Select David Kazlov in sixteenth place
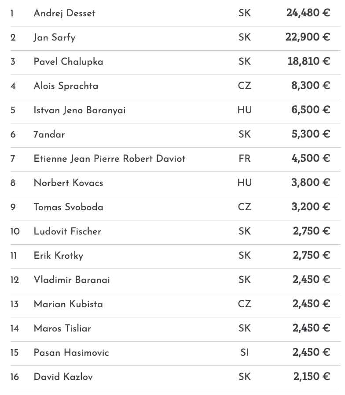The width and height of the screenshot is (345, 395). [x=63, y=377]
